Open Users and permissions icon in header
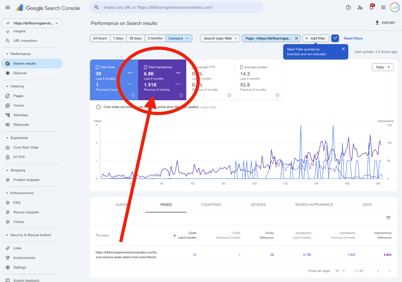Viewport: 402px width, 282px height. [360, 7]
